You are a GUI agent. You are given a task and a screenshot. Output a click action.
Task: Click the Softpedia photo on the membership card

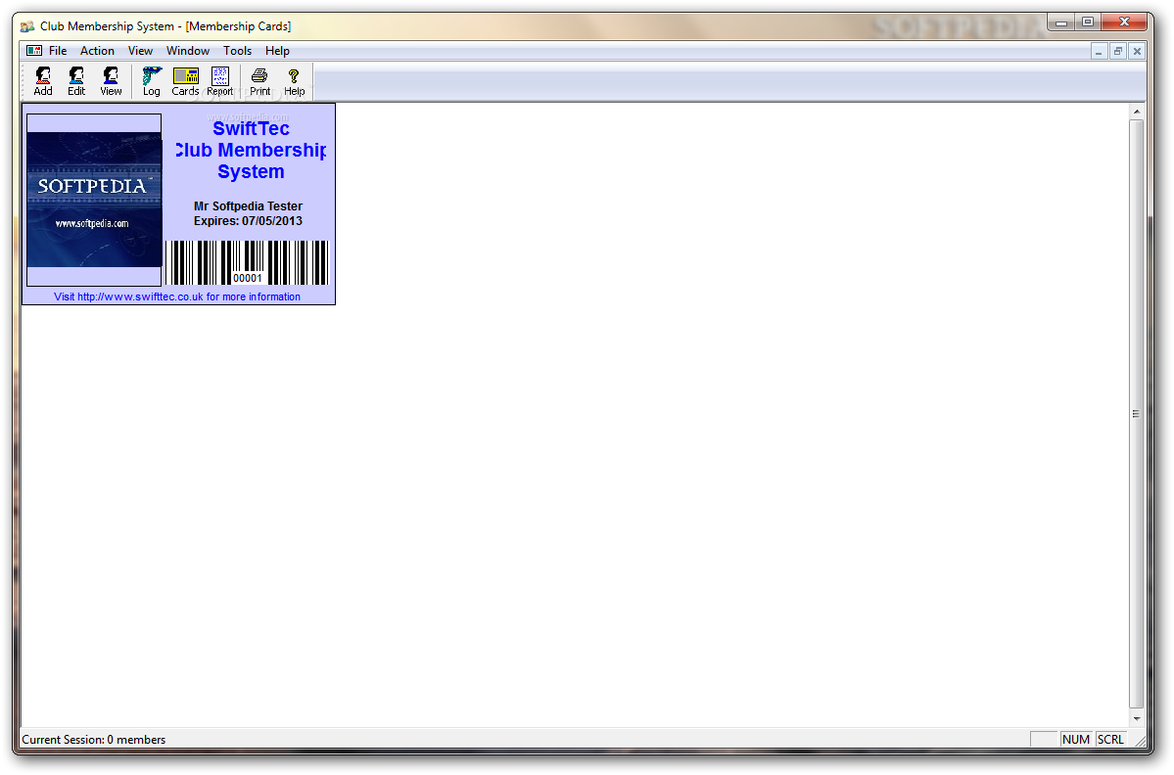pyautogui.click(x=94, y=200)
